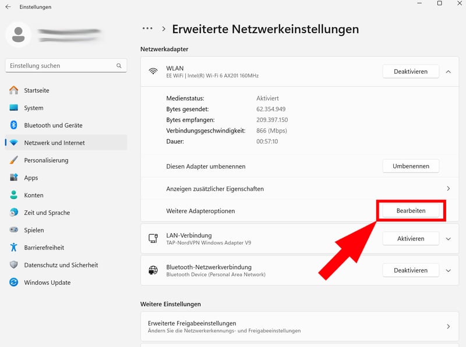This screenshot has height=347, width=466.
Task: Collapse the WLAN adapter details
Action: 449,71
